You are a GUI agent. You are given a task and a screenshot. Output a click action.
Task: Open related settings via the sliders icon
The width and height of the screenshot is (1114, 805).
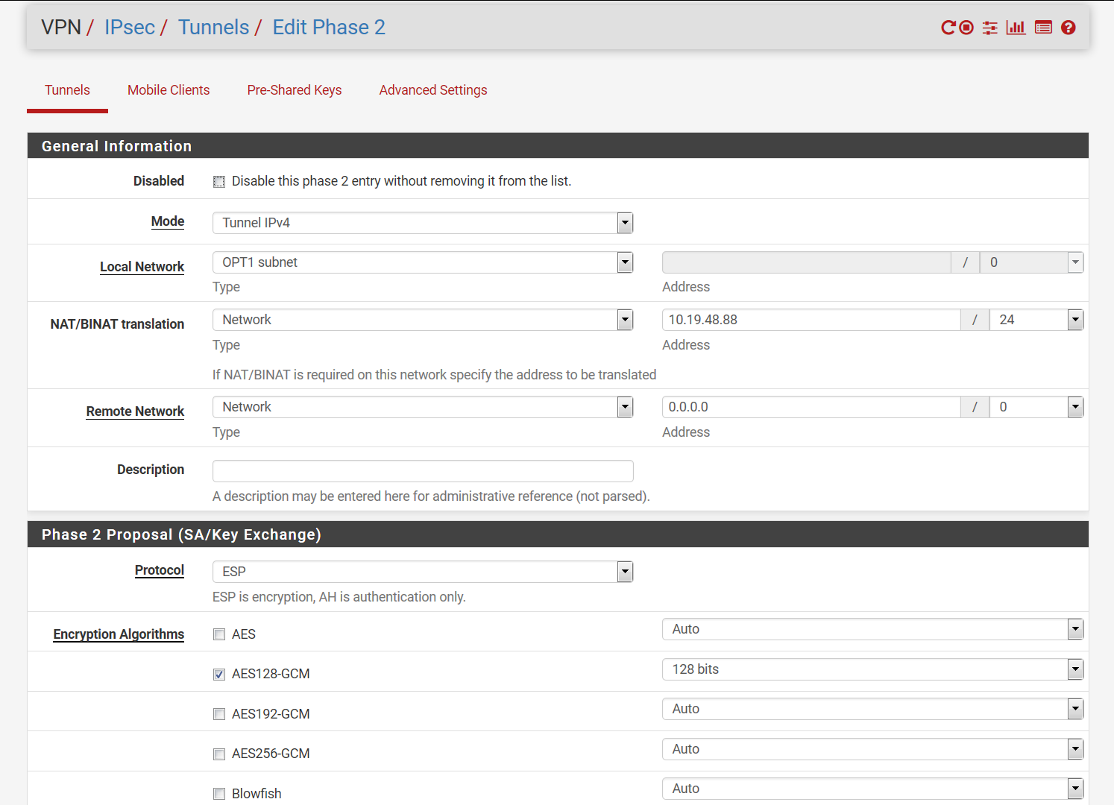coord(989,28)
